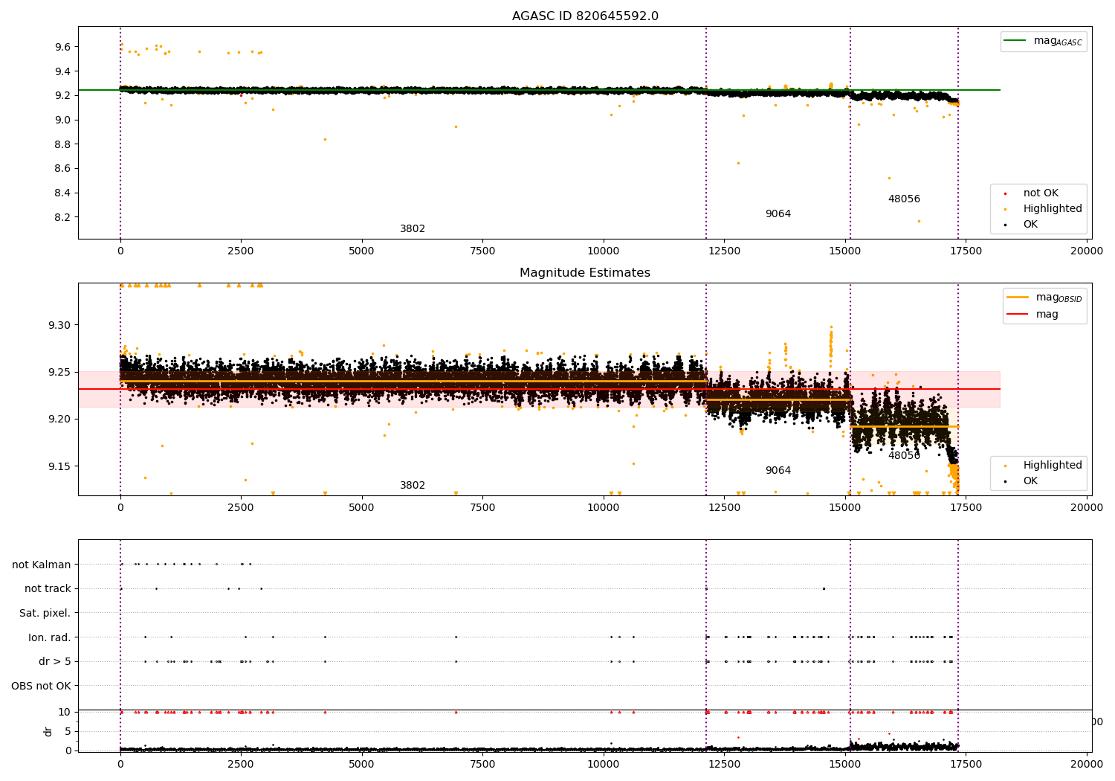Click "3802" annotation in Magnitude Estimates plot
Screen dimensions: 1115x781
[413, 486]
